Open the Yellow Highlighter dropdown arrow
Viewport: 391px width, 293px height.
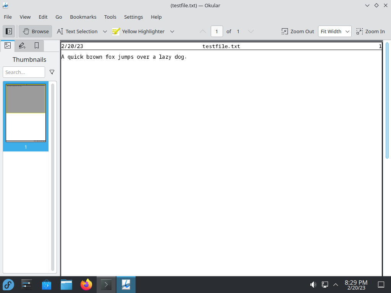click(172, 31)
